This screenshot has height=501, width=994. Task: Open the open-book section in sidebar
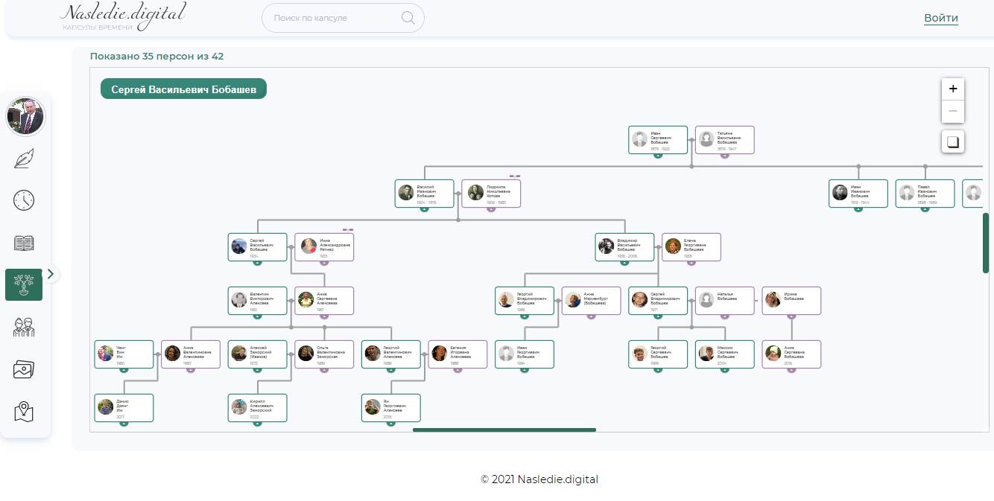pyautogui.click(x=24, y=243)
